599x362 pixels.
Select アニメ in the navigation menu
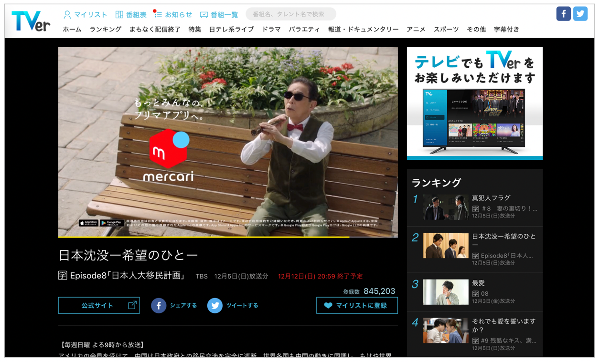416,30
